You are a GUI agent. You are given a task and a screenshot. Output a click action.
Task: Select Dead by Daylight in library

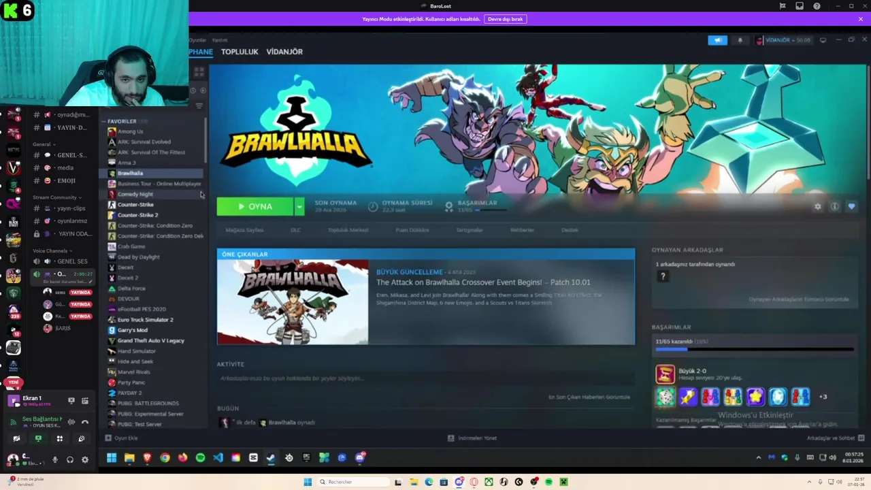coord(138,257)
